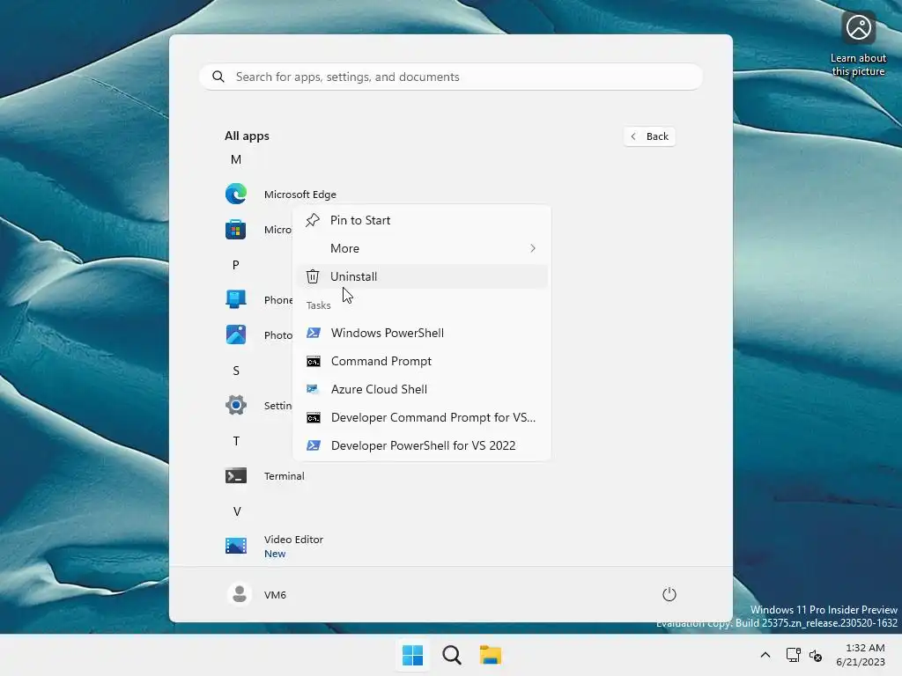Click the Start menu search box
Viewport: 902px width, 676px height.
point(451,77)
